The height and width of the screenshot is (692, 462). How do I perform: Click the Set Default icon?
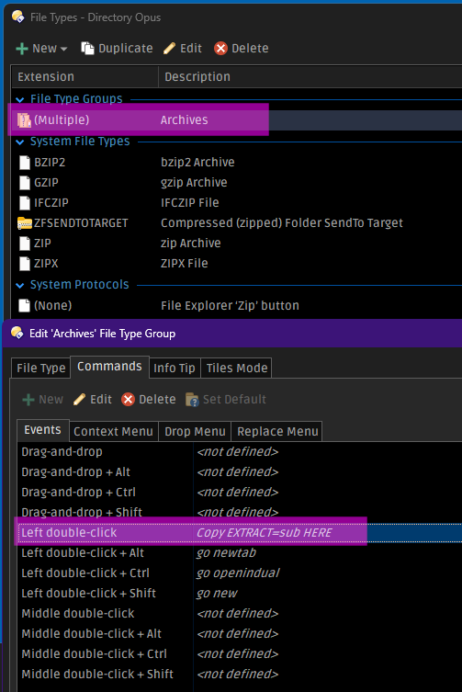click(192, 400)
